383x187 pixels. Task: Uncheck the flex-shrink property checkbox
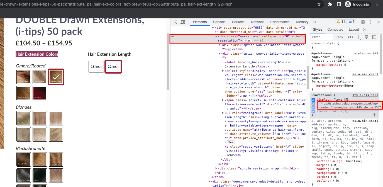313,111
